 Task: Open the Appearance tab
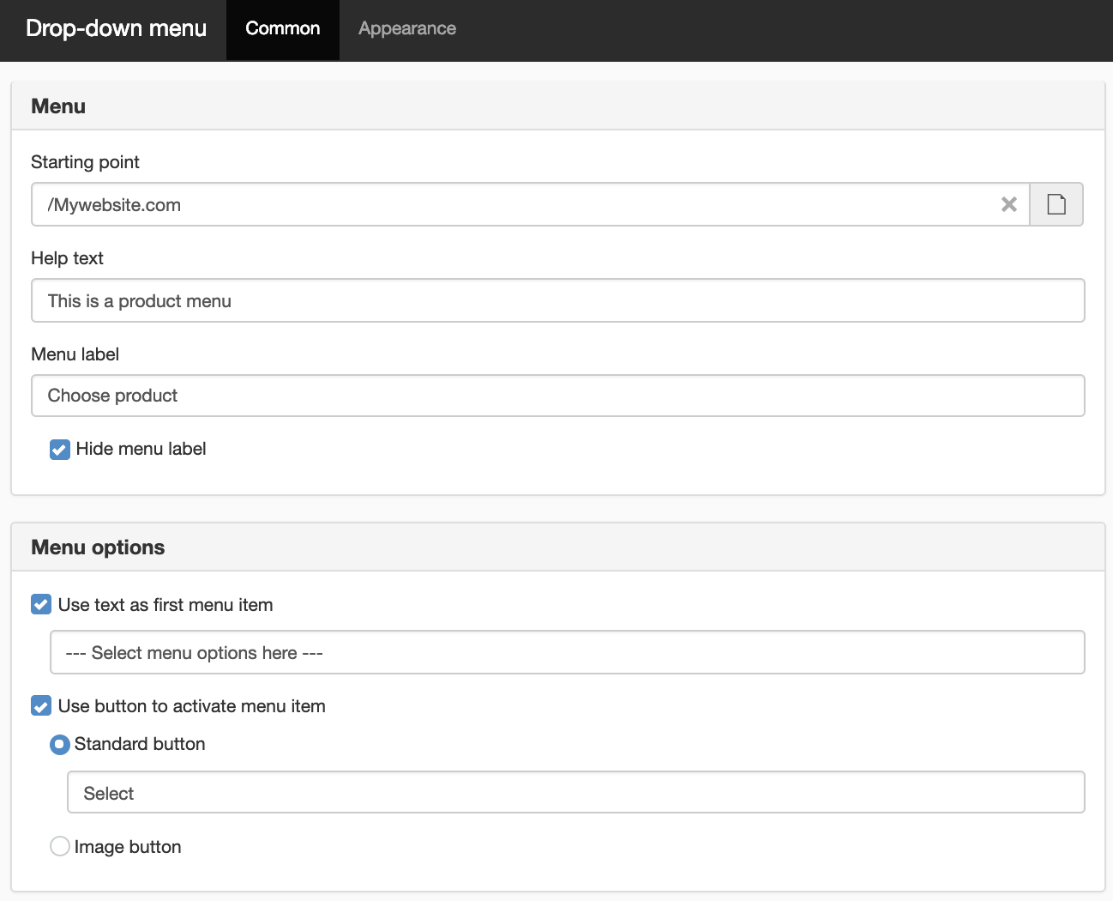tap(407, 30)
